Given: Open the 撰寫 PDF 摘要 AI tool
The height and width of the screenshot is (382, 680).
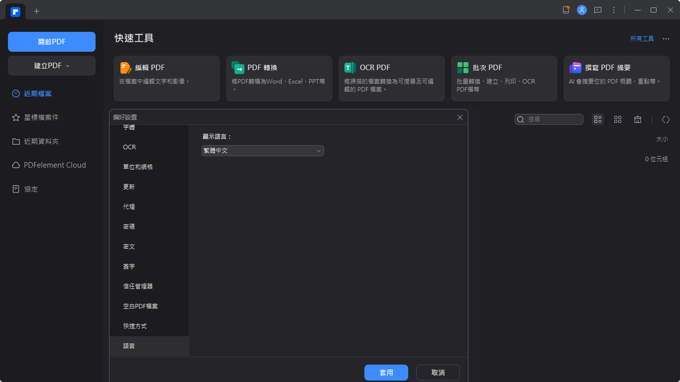Looking at the screenshot, I should (616, 78).
